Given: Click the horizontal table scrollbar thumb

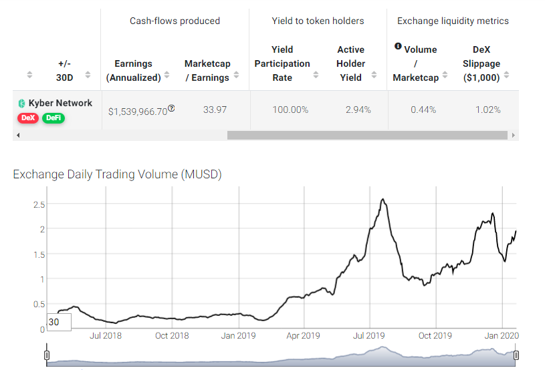Looking at the screenshot, I should pyautogui.click(x=367, y=136).
